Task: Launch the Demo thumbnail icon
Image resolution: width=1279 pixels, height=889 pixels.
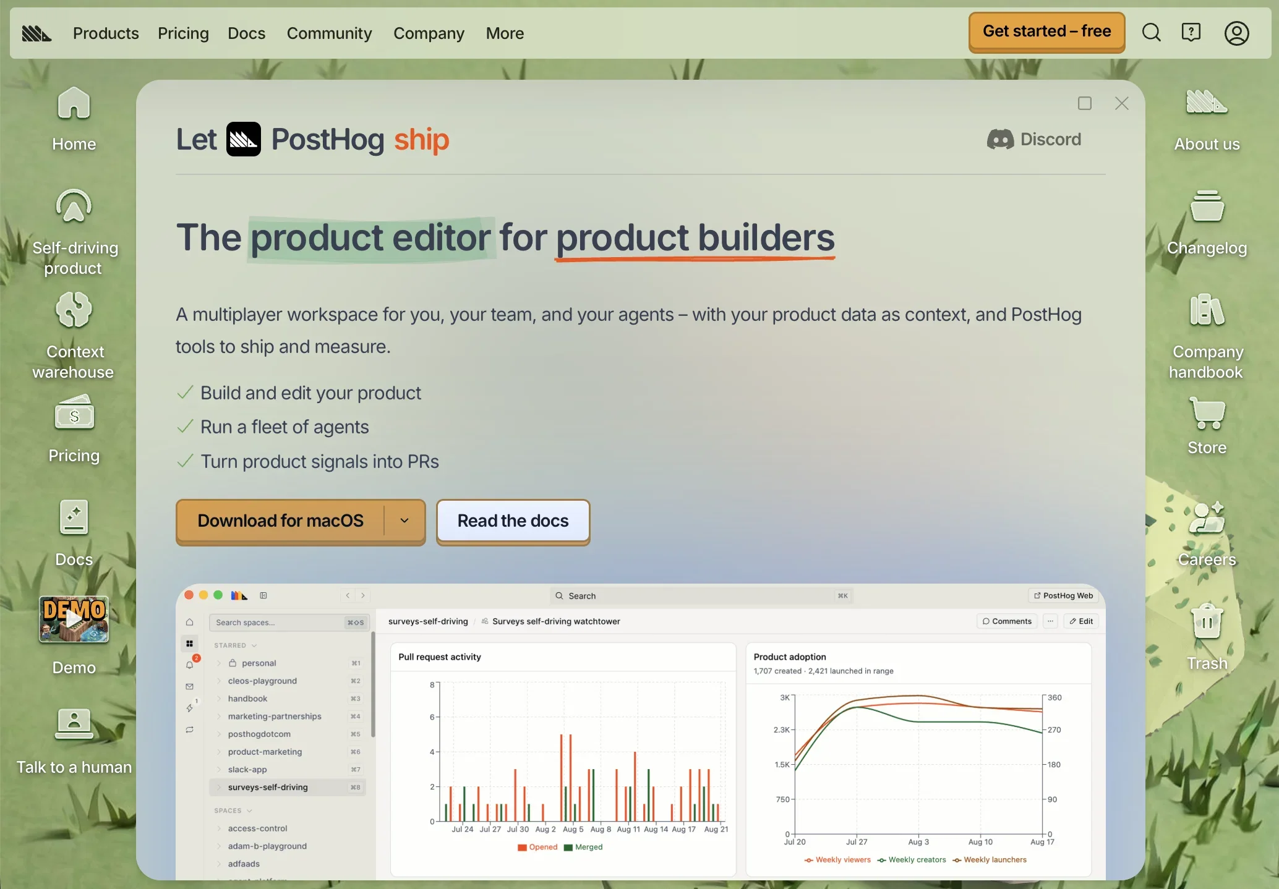Action: pyautogui.click(x=74, y=636)
